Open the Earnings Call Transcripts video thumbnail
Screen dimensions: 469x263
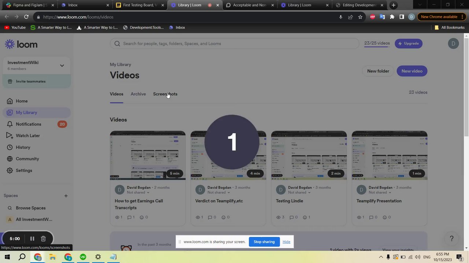(x=148, y=156)
